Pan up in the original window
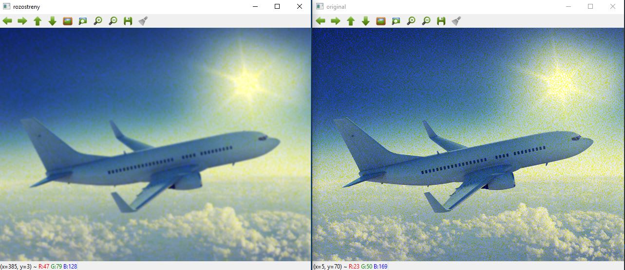This screenshot has width=625, height=270. tap(350, 21)
